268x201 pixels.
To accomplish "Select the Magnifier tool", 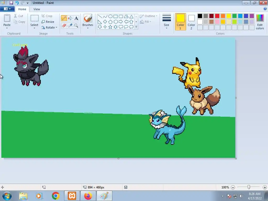I will (x=76, y=26).
